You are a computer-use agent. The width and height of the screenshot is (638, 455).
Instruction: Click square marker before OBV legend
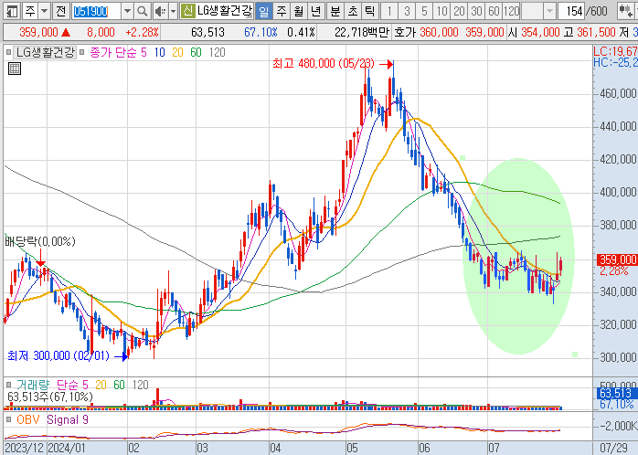click(x=9, y=419)
